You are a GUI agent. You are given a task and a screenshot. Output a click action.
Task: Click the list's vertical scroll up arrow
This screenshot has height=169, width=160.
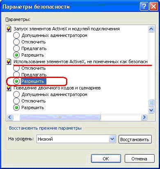(151, 29)
